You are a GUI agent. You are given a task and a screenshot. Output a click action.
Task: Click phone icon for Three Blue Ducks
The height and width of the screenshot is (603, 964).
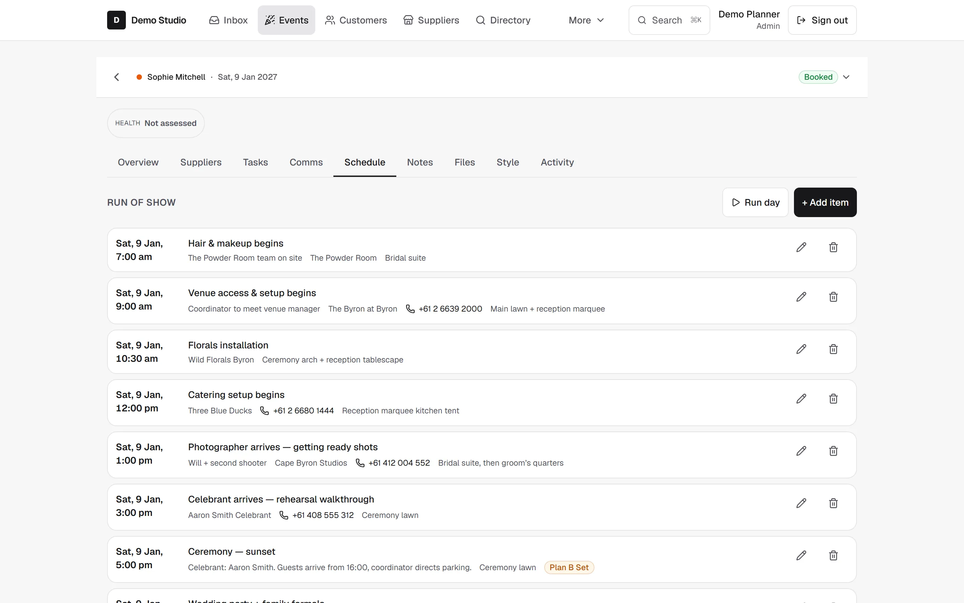tap(264, 410)
